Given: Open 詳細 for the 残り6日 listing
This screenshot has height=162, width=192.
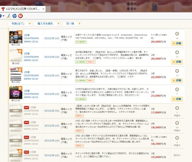Looking at the screenshot, I should pos(177,62).
